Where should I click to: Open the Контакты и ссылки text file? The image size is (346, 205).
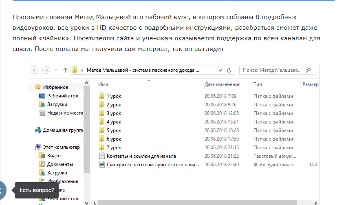pyautogui.click(x=141, y=156)
